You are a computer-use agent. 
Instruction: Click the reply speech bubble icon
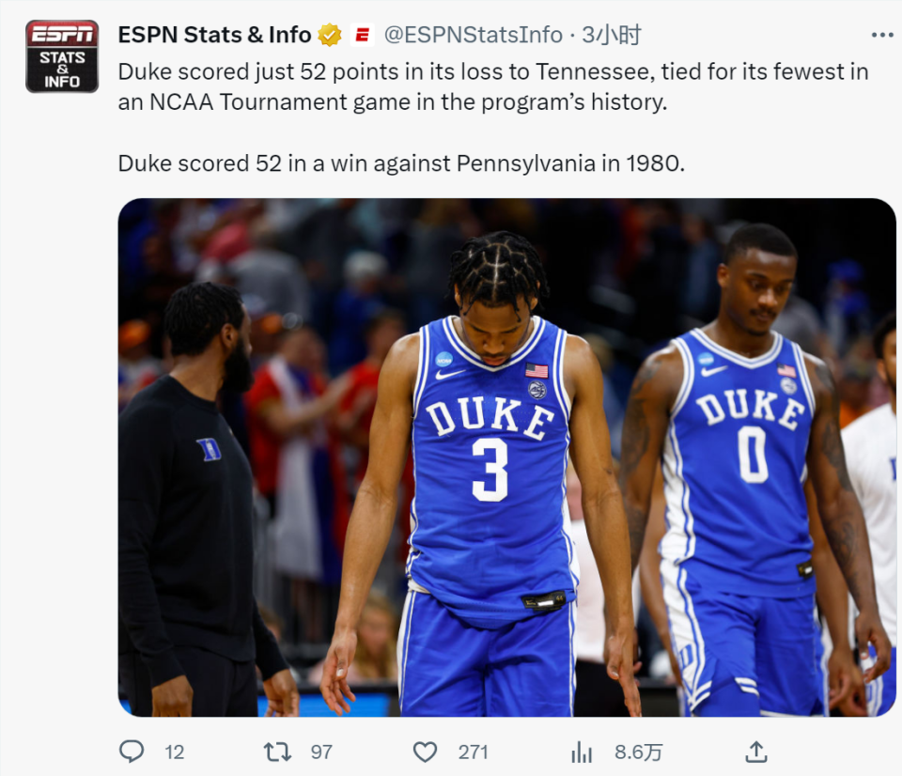132,751
